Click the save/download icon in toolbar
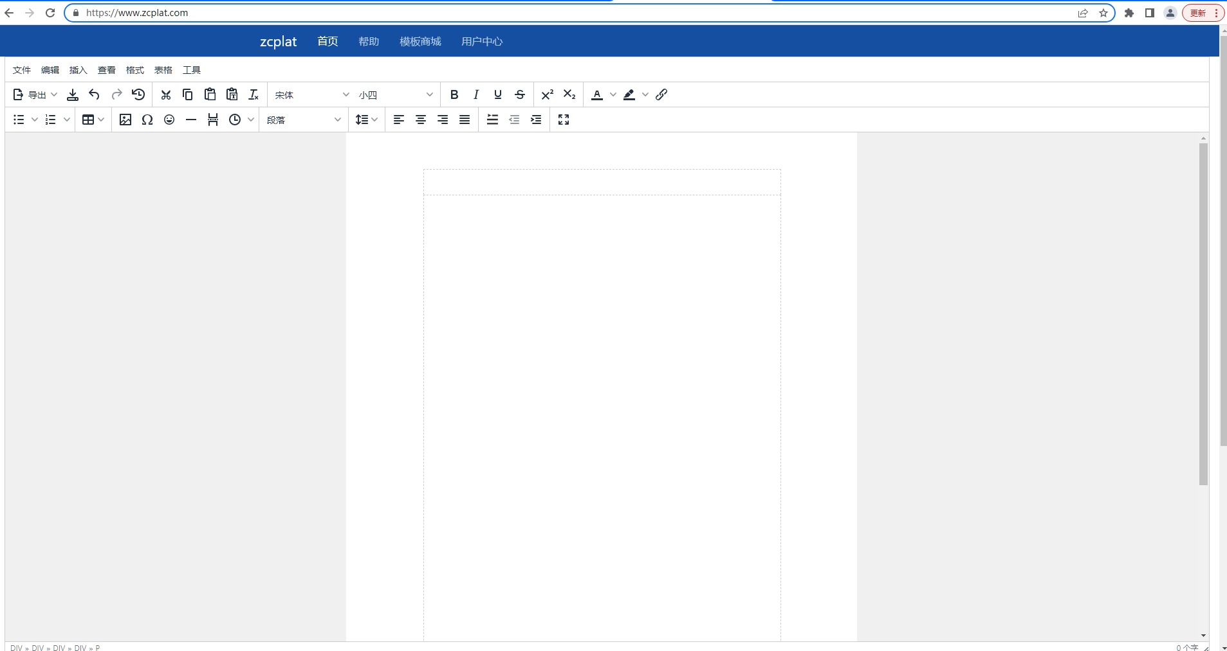Screen dimensions: 1227x651 73,94
